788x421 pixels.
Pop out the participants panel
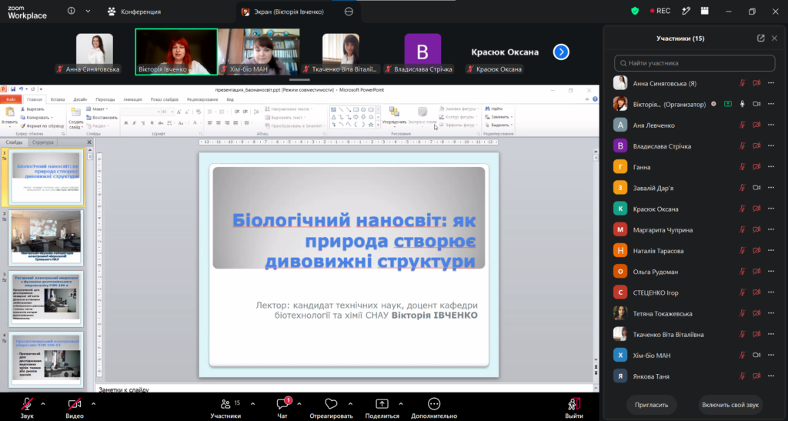click(x=761, y=38)
